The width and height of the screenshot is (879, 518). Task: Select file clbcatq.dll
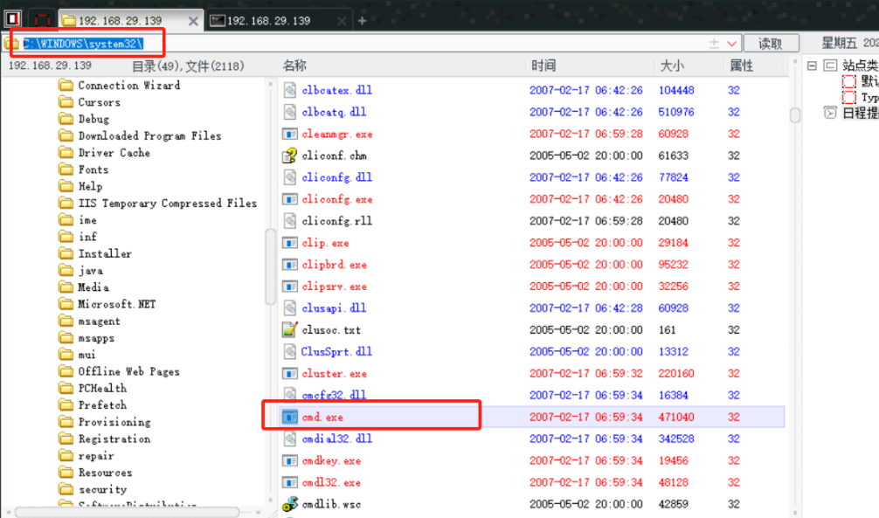pyautogui.click(x=334, y=112)
